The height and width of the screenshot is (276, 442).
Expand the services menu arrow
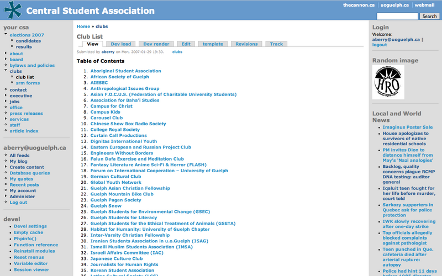tap(6, 119)
